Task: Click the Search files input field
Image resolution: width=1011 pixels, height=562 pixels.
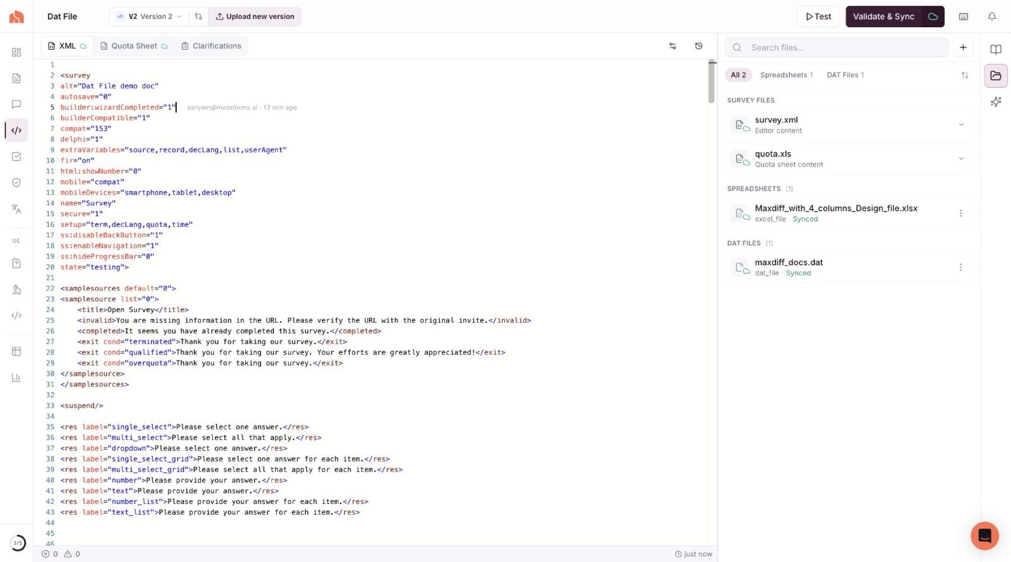Action: [x=837, y=47]
